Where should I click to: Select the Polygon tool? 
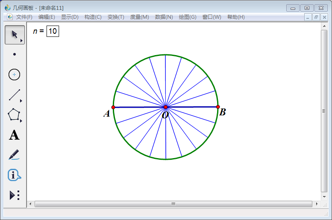[x=15, y=115]
